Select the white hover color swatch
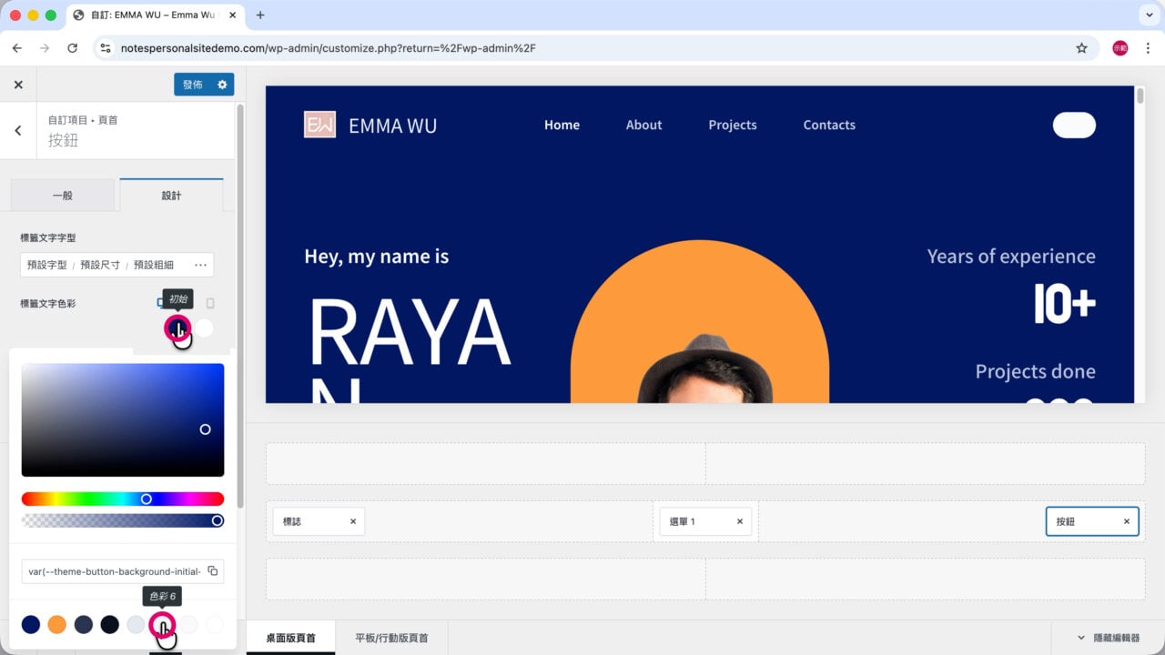 click(x=205, y=328)
